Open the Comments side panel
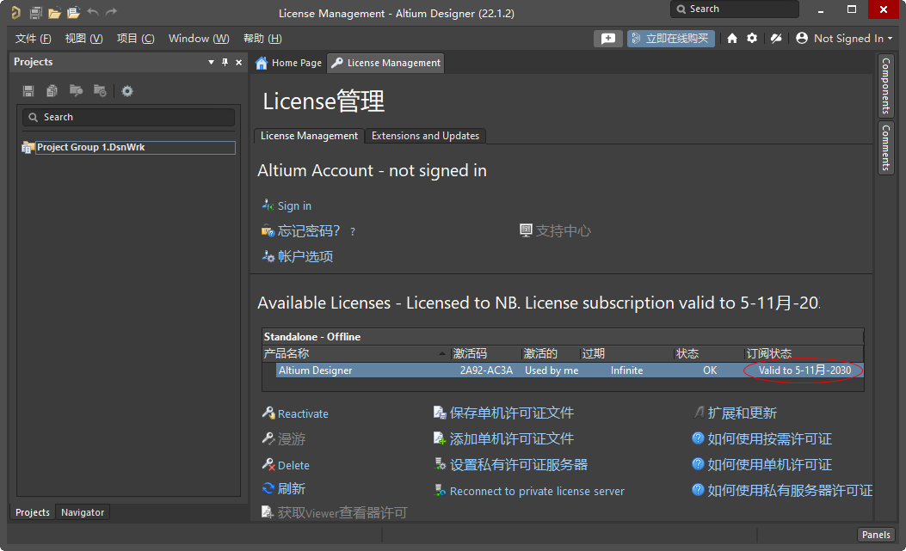The height and width of the screenshot is (551, 906). pyautogui.click(x=885, y=147)
